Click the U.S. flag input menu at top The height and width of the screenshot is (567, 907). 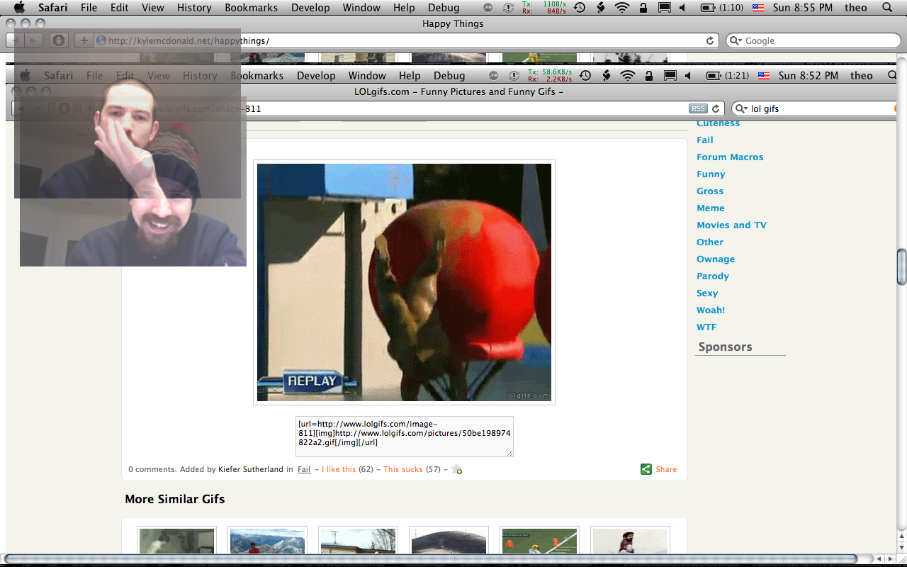(x=757, y=8)
